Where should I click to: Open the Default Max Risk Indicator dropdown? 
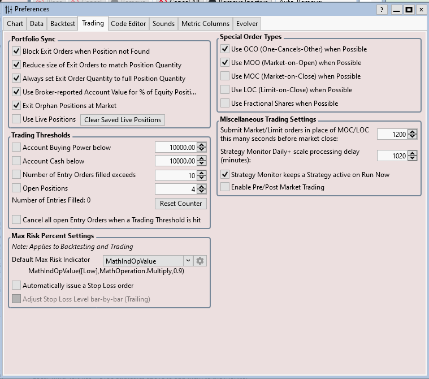188,261
